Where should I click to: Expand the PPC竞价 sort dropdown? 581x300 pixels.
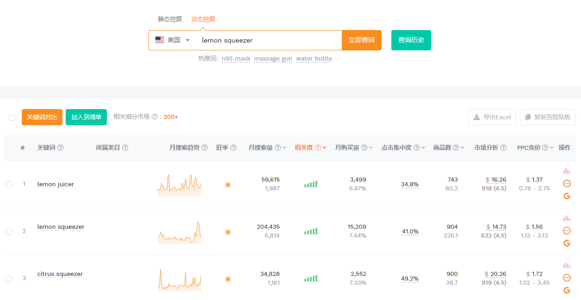click(552, 148)
